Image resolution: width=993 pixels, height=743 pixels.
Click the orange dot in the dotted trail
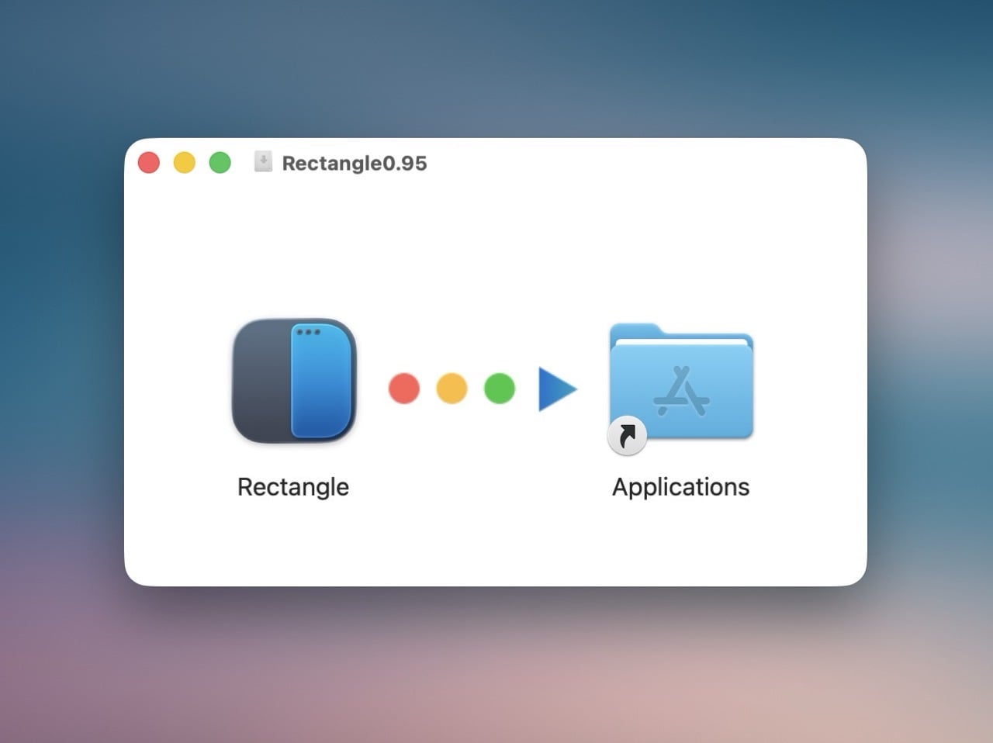452,389
